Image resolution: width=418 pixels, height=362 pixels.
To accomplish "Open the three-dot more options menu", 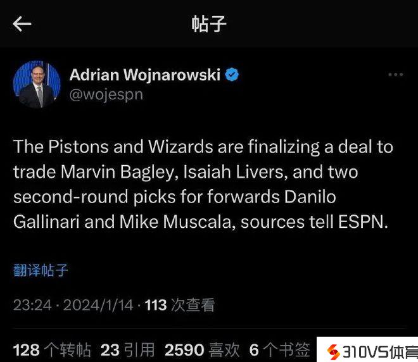I will [x=396, y=74].
